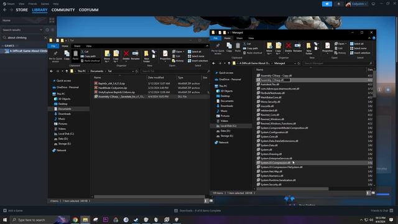Collapse the GAMES section in Steam sidebar
The width and height of the screenshot is (398, 224).
pos(2,45)
